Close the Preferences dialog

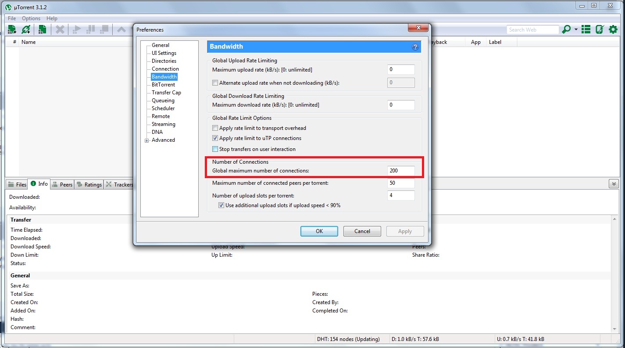coord(418,28)
